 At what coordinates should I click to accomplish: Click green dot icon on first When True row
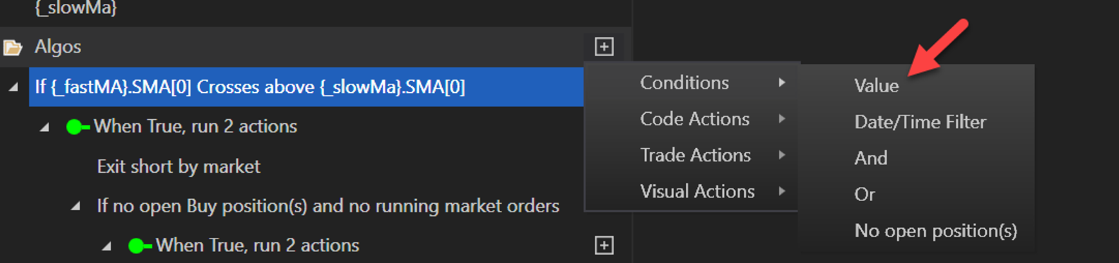point(75,127)
